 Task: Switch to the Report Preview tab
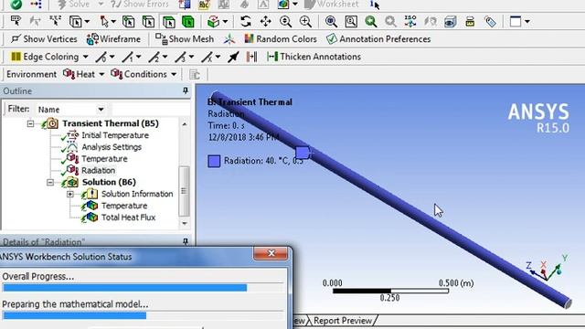click(x=343, y=321)
